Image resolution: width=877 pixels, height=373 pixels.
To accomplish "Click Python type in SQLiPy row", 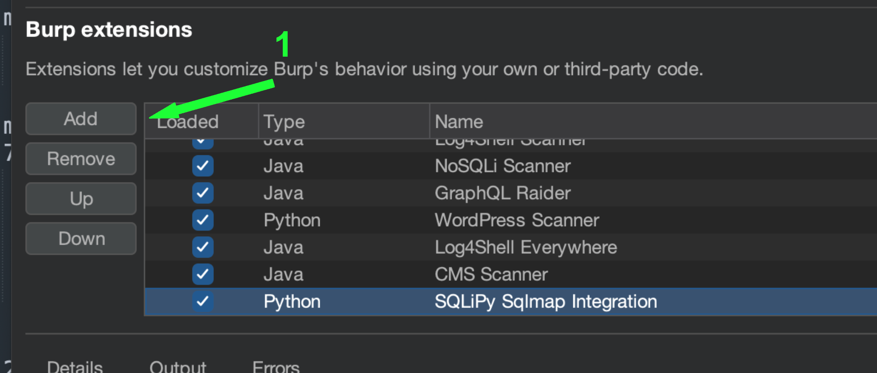I will tap(292, 302).
